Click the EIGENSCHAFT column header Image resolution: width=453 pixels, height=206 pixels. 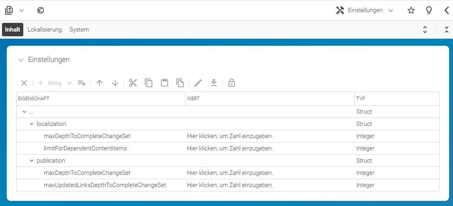point(101,99)
